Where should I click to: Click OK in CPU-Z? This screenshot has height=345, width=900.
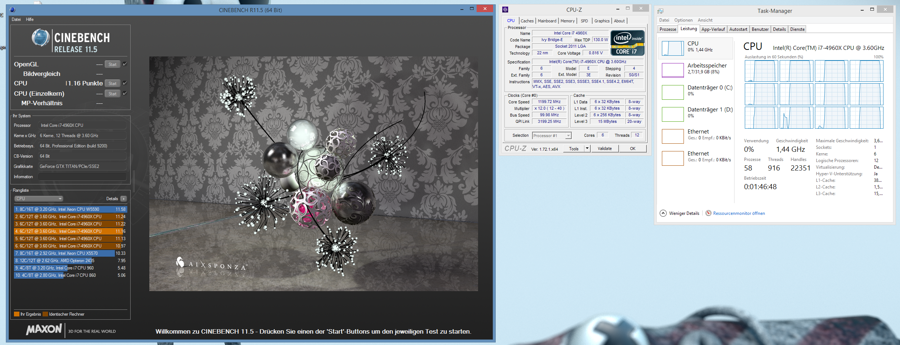tap(633, 148)
